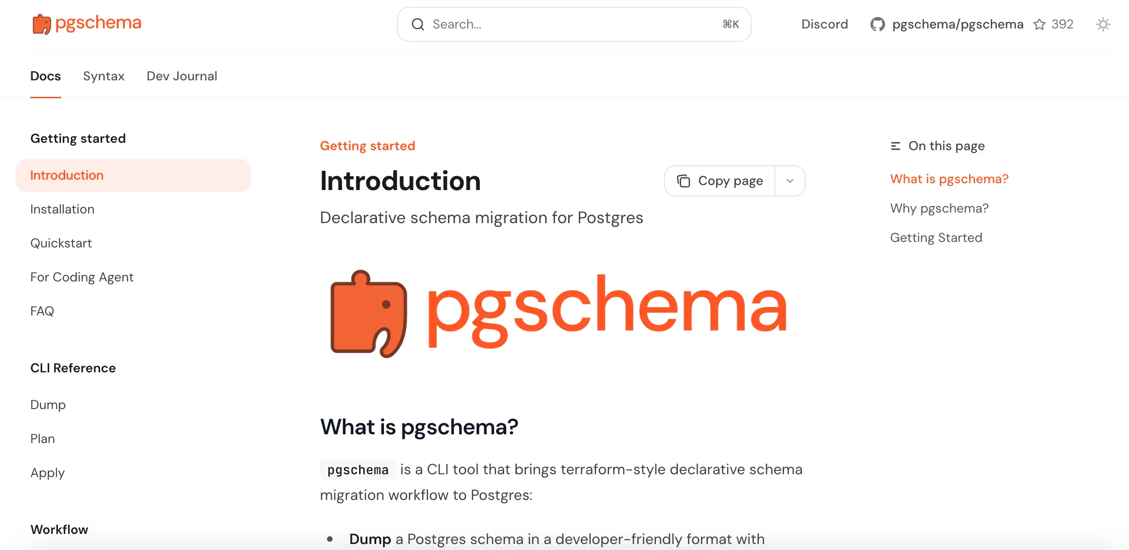Select What is pgschema? in page outline
Image resolution: width=1129 pixels, height=550 pixels.
[x=949, y=179]
